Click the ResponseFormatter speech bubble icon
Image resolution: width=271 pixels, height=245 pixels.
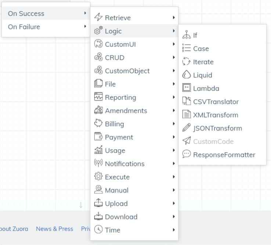(187, 154)
